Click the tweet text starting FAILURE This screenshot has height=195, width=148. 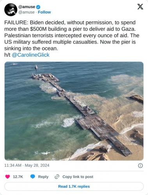pyautogui.click(x=72, y=35)
